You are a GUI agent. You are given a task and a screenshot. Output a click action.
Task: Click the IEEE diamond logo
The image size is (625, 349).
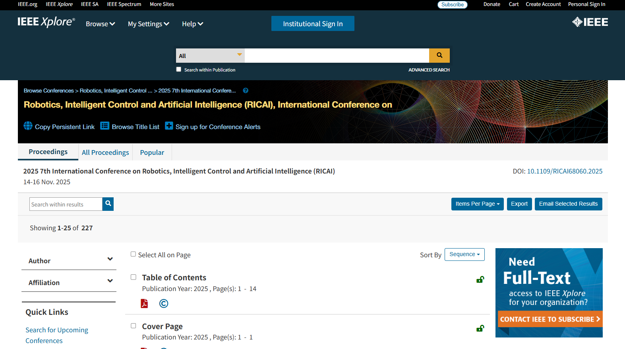pos(590,22)
